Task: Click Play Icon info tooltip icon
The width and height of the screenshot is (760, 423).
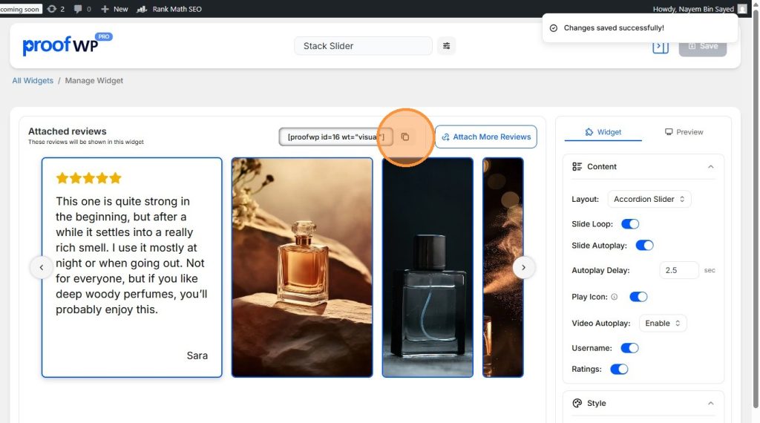Action: point(614,297)
